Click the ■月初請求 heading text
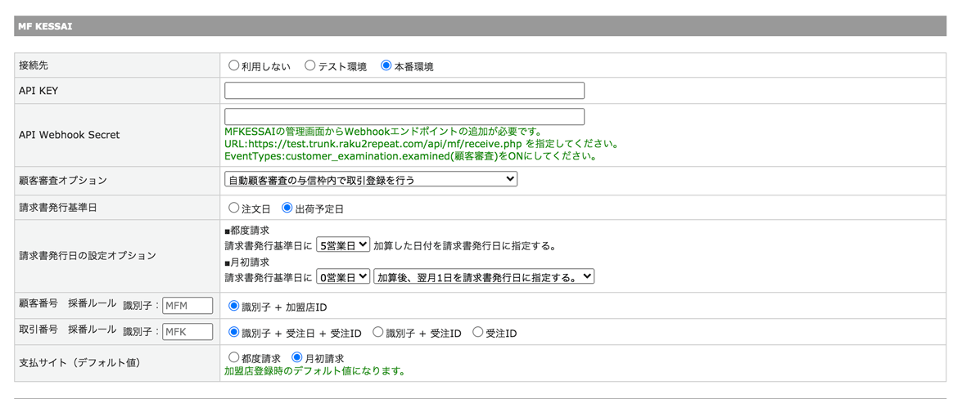Viewport: 962px width, 399px height. pos(247,262)
